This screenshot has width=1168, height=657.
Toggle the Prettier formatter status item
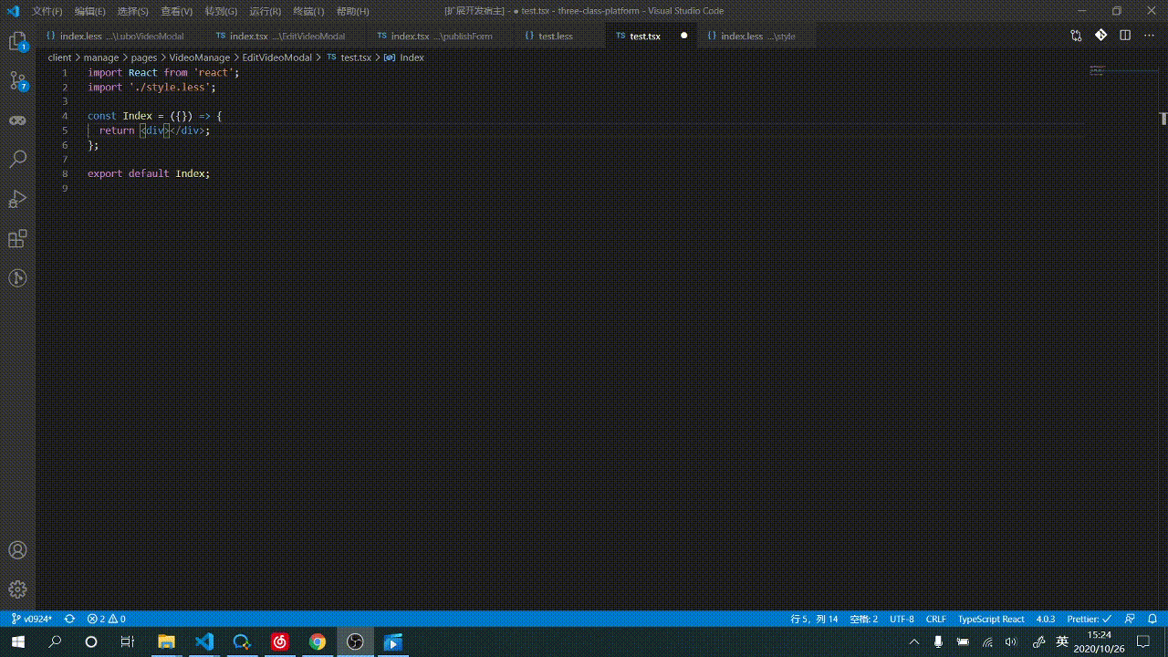pyautogui.click(x=1090, y=619)
